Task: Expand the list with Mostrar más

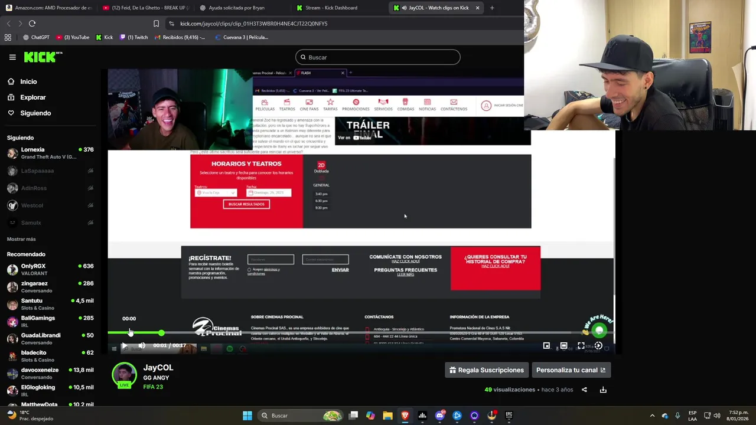Action: [x=21, y=239]
